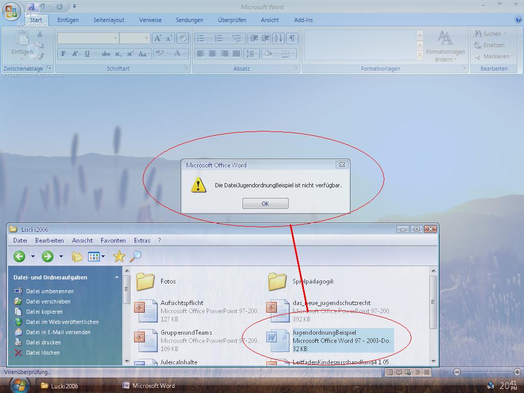Screen dimensions: 524x393
Task: Open the Favoriten menu in Explorer
Action: pos(113,241)
